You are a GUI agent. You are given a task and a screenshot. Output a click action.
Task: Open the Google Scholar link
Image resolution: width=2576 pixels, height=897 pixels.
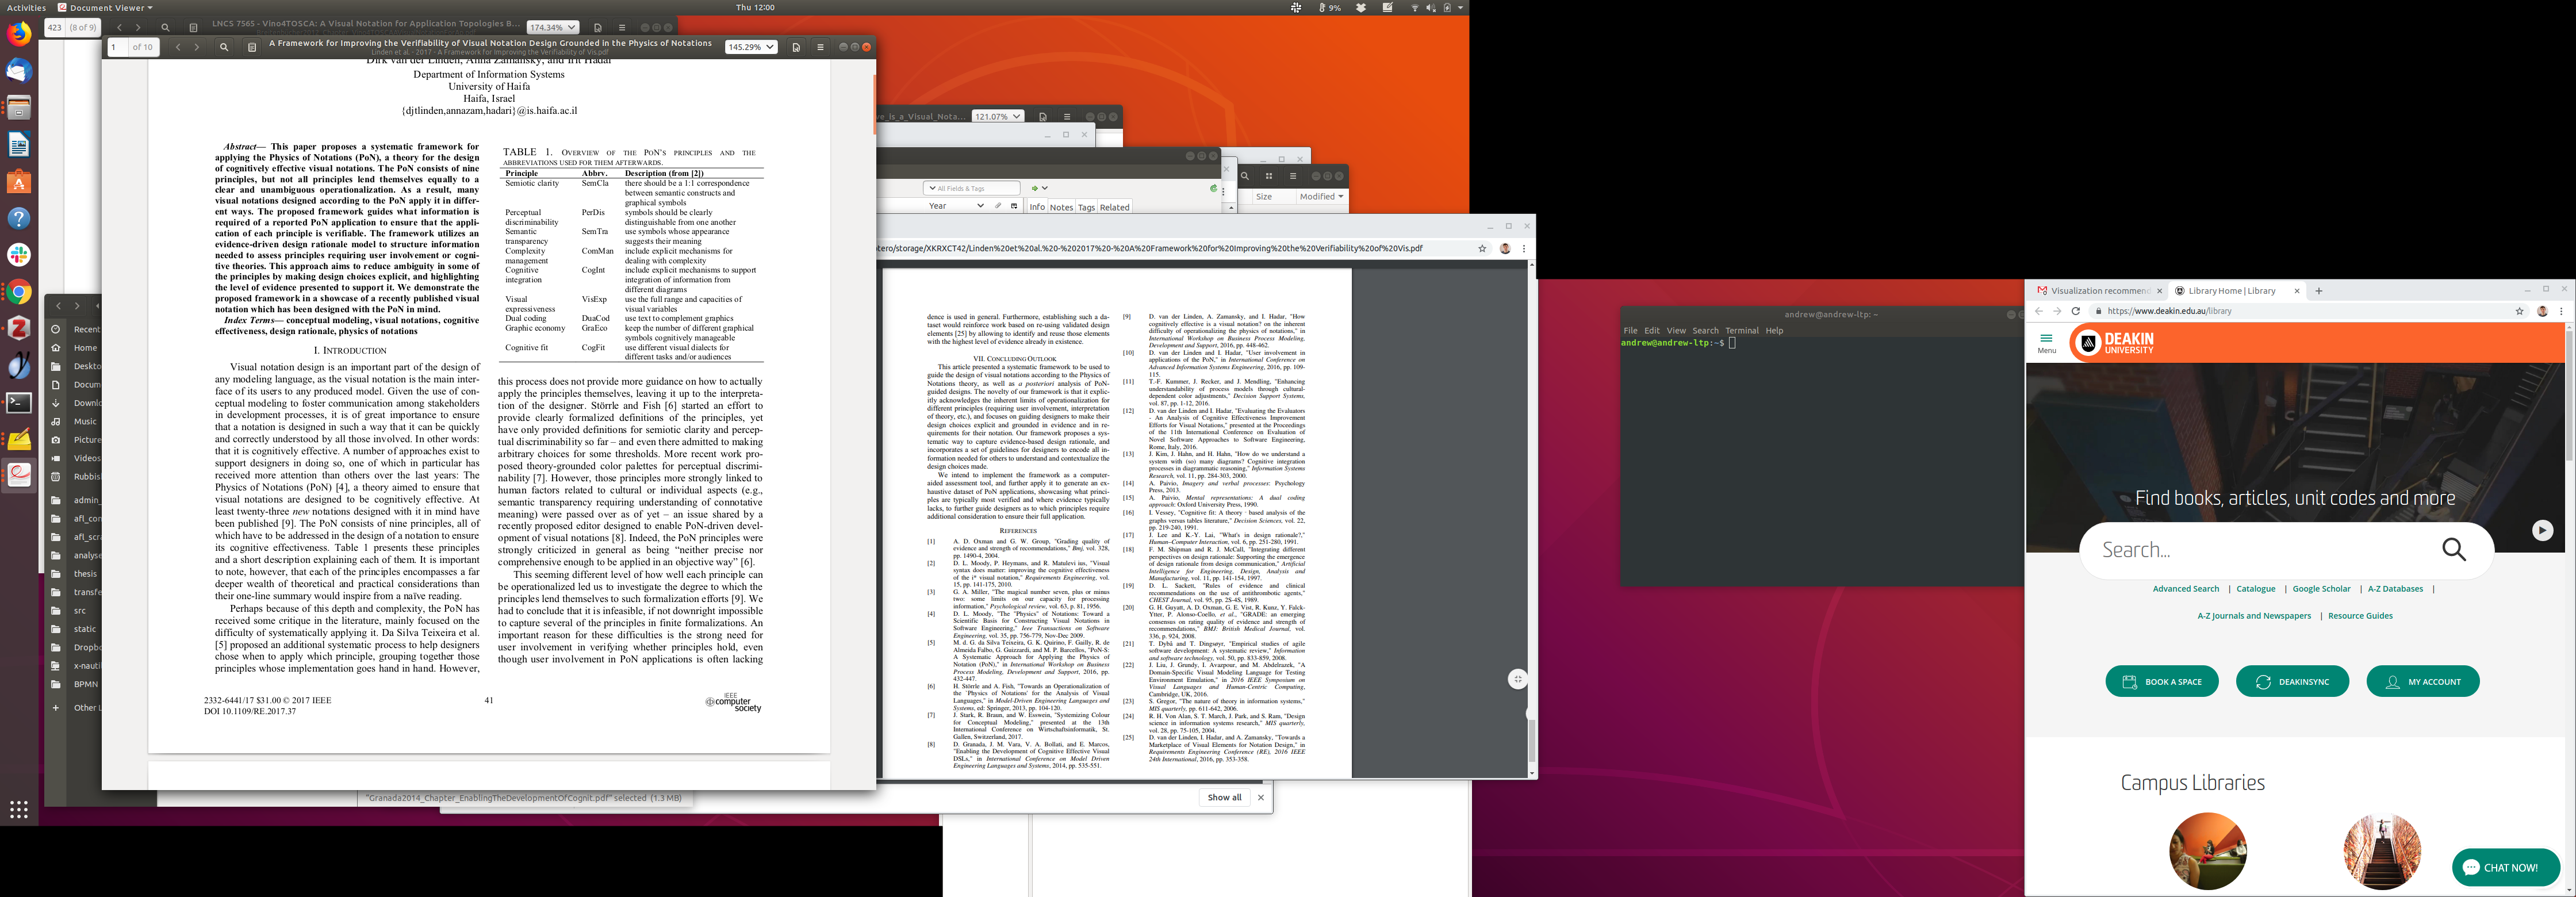[2321, 589]
